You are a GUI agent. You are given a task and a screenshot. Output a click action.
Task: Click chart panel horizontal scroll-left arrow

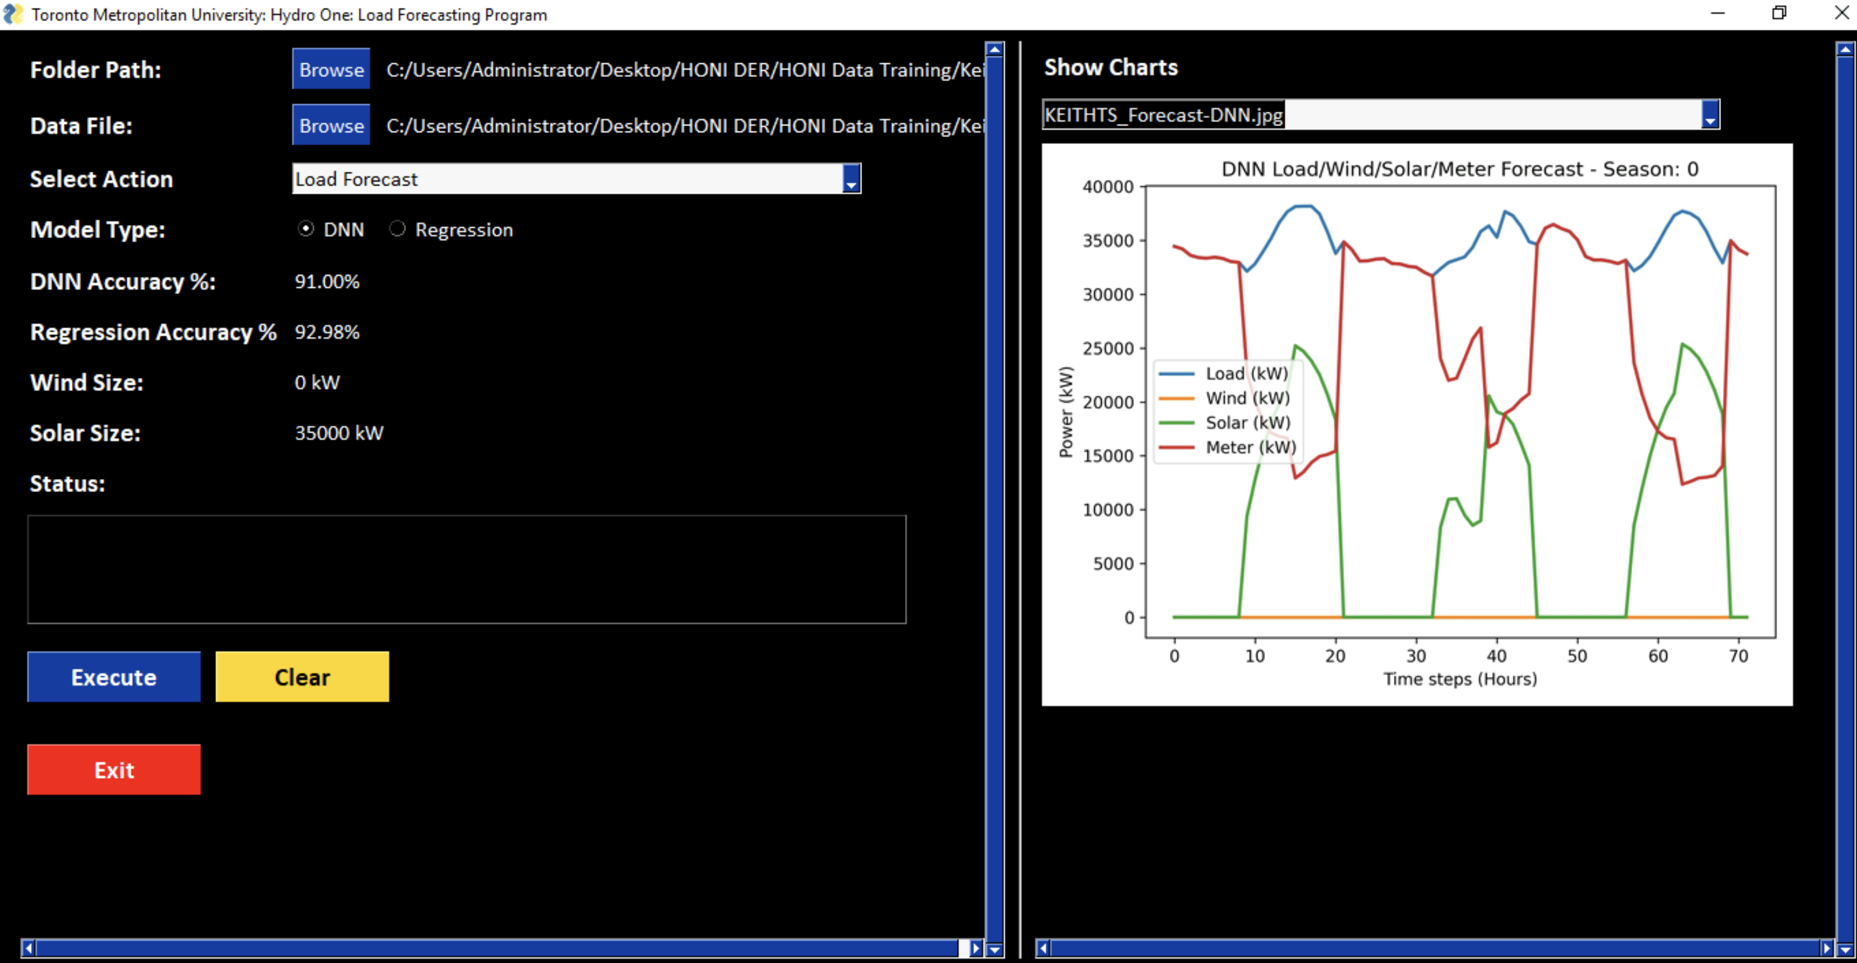(x=1043, y=948)
